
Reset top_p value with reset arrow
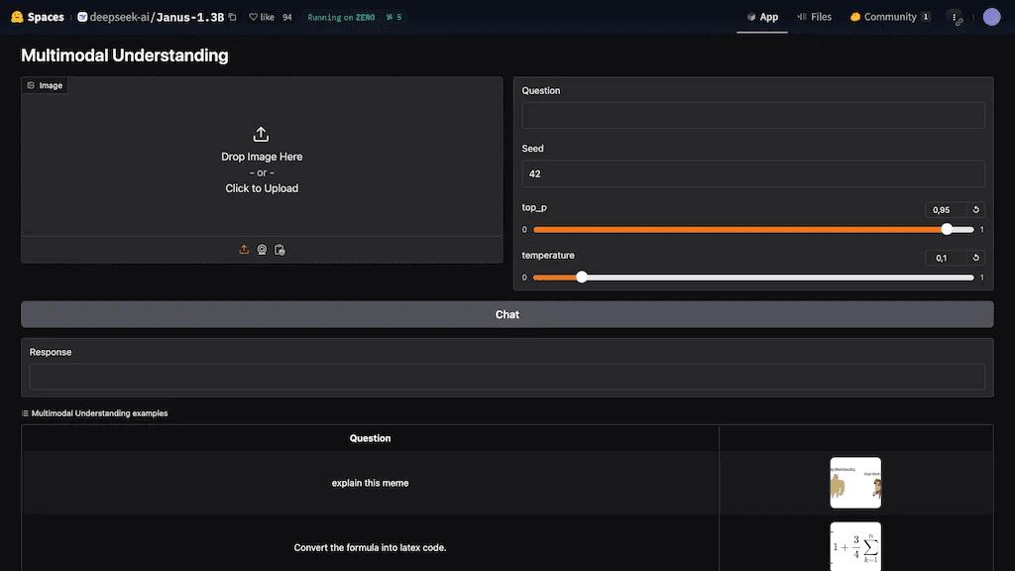[975, 209]
